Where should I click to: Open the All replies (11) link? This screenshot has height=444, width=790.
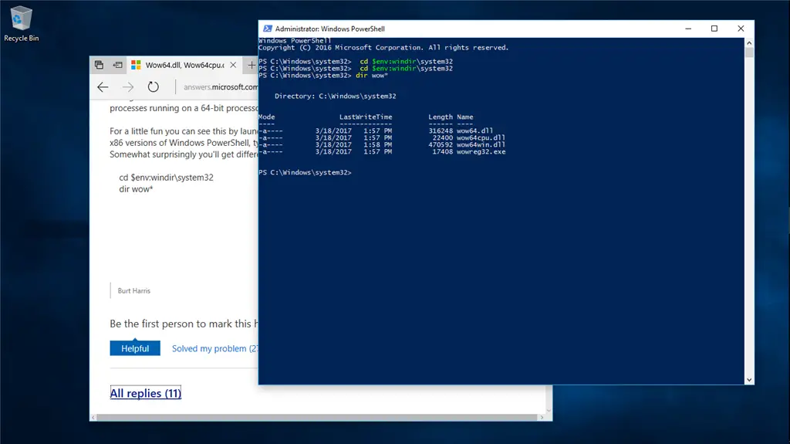point(146,393)
